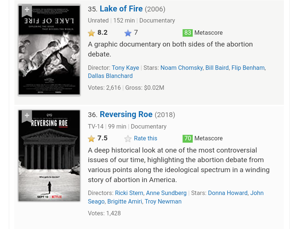Open the Lake of Fire title link
This screenshot has height=229, width=292.
pyautogui.click(x=121, y=9)
